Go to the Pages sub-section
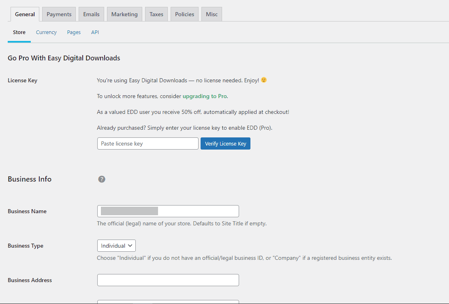This screenshot has width=449, height=304. (74, 32)
